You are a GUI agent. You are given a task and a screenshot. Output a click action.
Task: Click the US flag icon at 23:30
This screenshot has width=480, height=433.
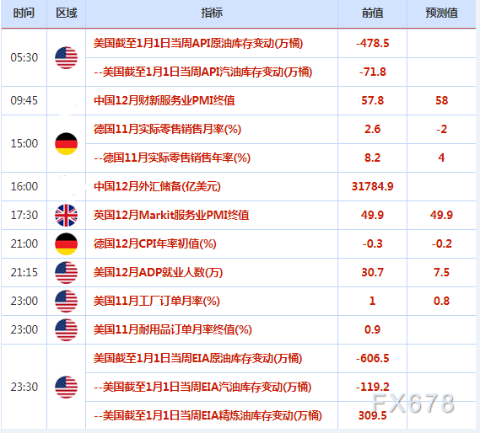point(66,388)
